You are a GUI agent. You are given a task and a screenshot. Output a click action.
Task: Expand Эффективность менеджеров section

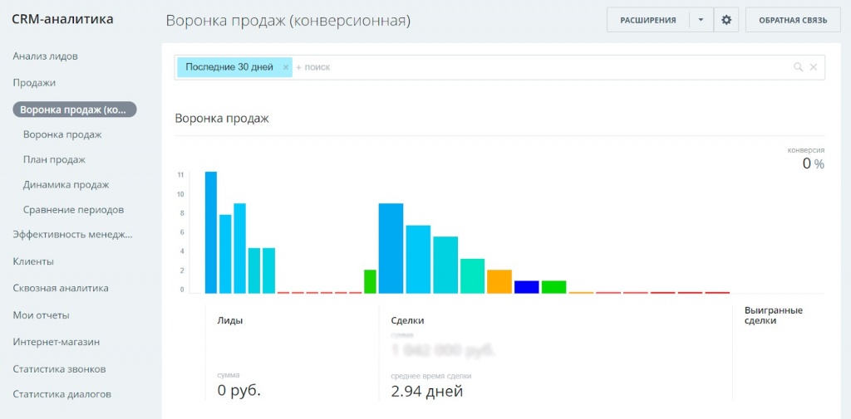coord(72,235)
